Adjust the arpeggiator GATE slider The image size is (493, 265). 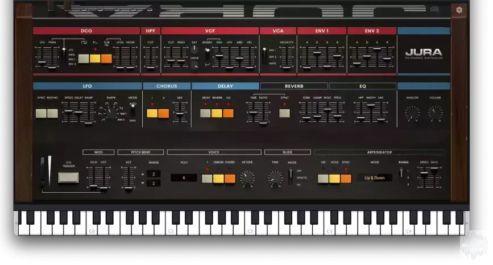pos(434,169)
